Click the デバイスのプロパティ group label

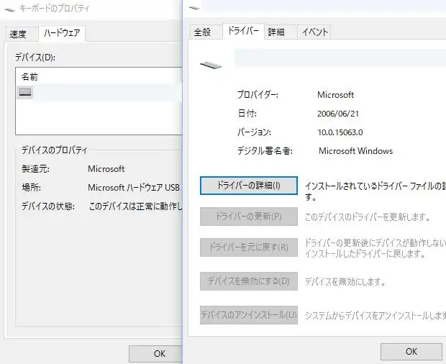pos(55,150)
